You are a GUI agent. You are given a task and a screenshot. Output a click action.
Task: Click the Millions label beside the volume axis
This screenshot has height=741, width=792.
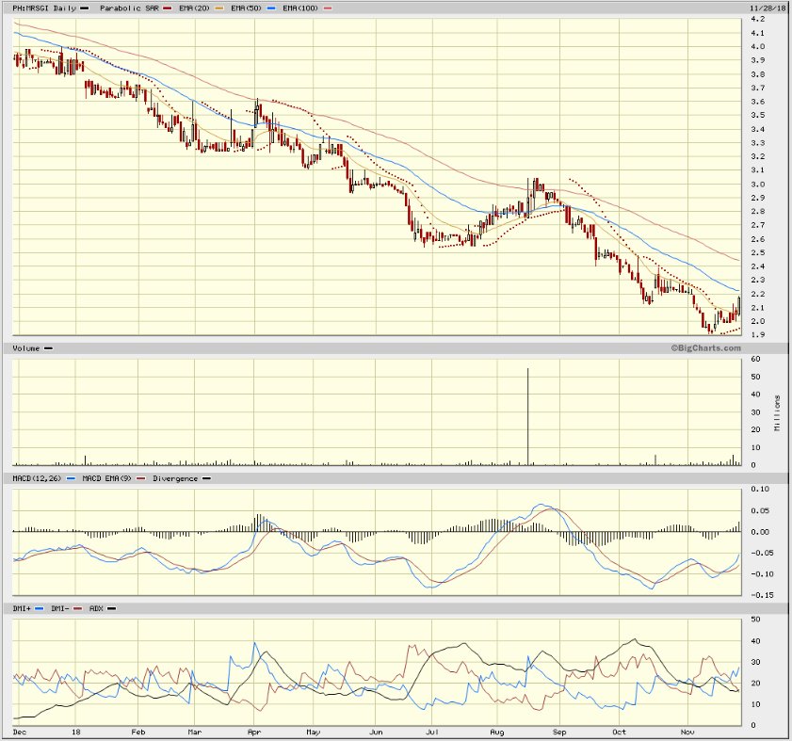pyautogui.click(x=778, y=412)
